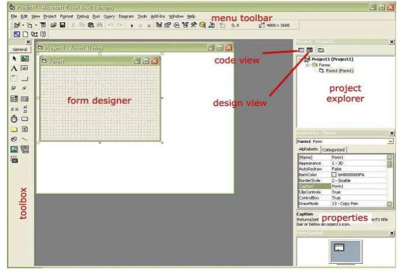406x275 pixels.
Task: Select the Caption property row
Action: pos(343,186)
